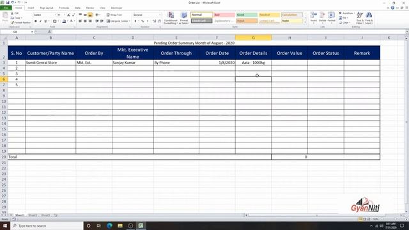Open Sort & Filter options

coord(360,18)
